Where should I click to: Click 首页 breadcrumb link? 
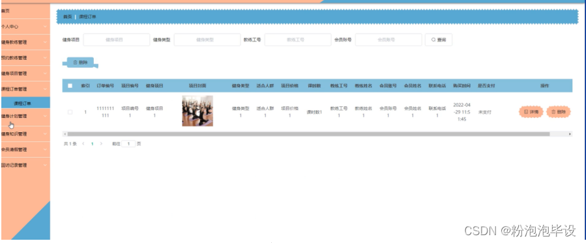point(67,17)
